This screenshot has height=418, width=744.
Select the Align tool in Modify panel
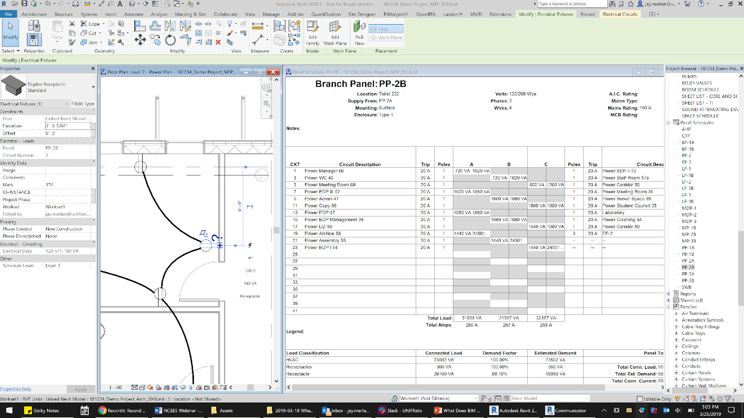[140, 26]
